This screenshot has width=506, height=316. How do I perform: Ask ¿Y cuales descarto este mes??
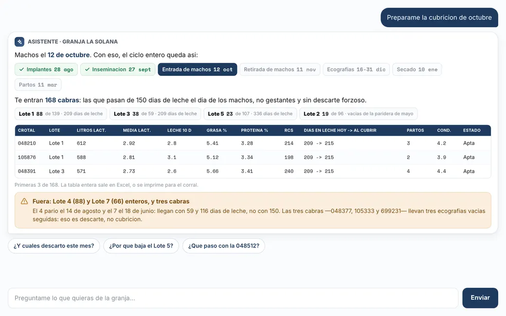54,246
